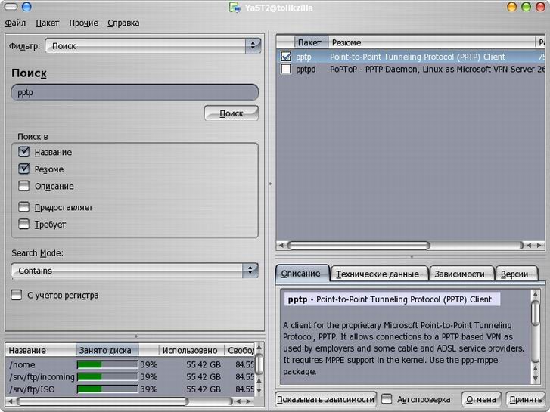Image resolution: width=550 pixels, height=412 pixels.
Task: Open the Пакет menu
Action: click(x=48, y=23)
